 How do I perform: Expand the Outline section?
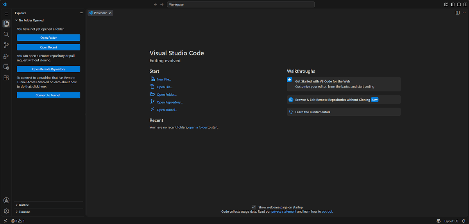tap(48, 205)
